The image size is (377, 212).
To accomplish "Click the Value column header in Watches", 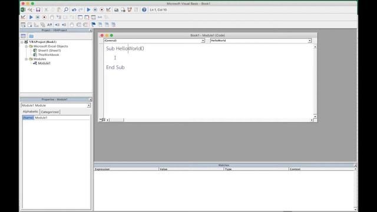I will click(191, 169).
